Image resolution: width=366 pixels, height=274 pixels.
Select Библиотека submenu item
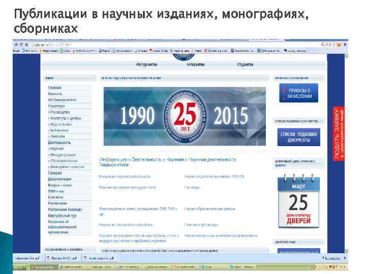pyautogui.click(x=58, y=130)
